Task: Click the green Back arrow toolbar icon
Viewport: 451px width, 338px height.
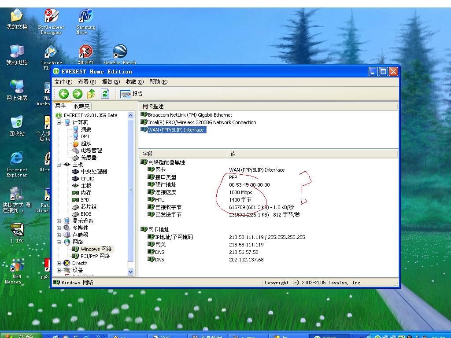Action: (x=64, y=94)
